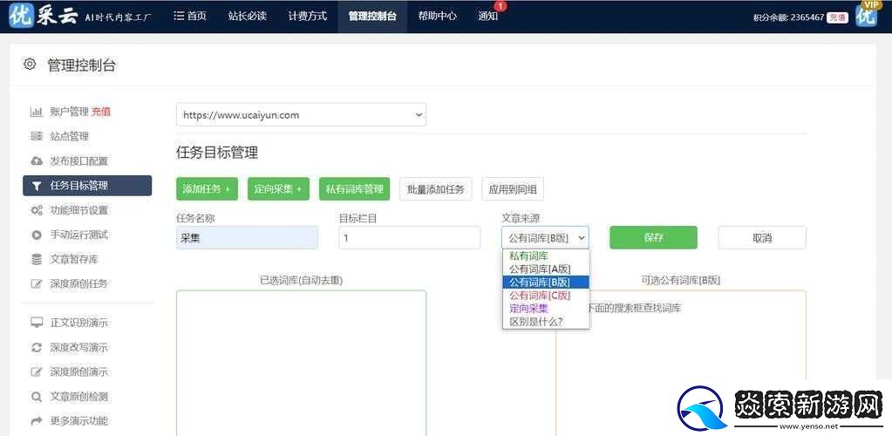This screenshot has height=436, width=892.
Task: Collapse the 文章来源 dropdown selector
Action: point(545,237)
